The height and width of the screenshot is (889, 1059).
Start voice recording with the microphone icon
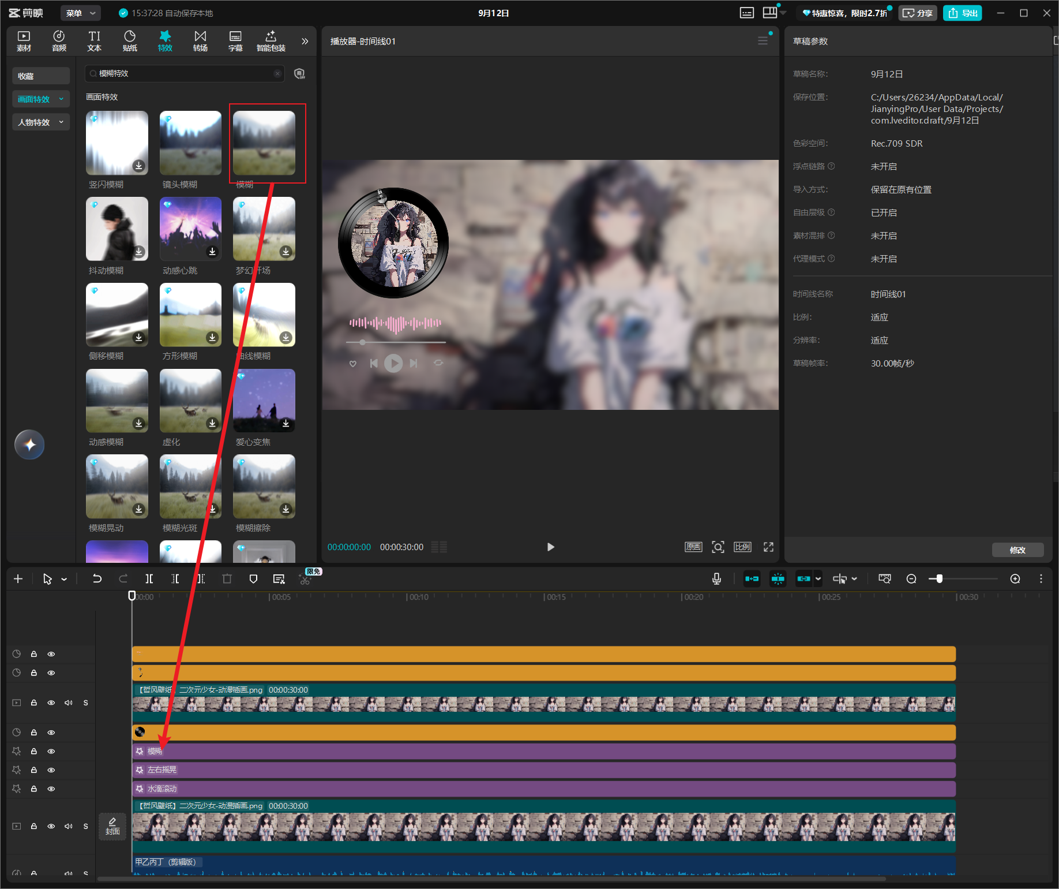pyautogui.click(x=716, y=579)
